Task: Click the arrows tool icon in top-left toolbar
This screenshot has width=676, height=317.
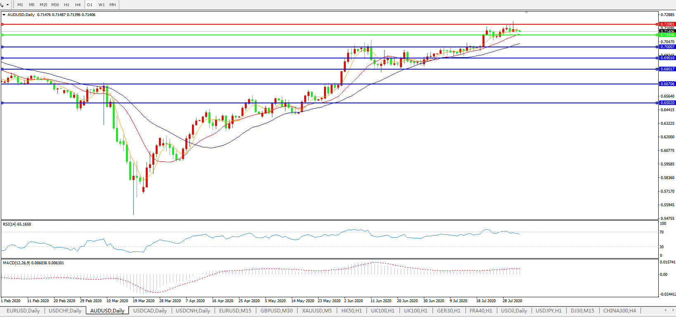Action: 2,5
